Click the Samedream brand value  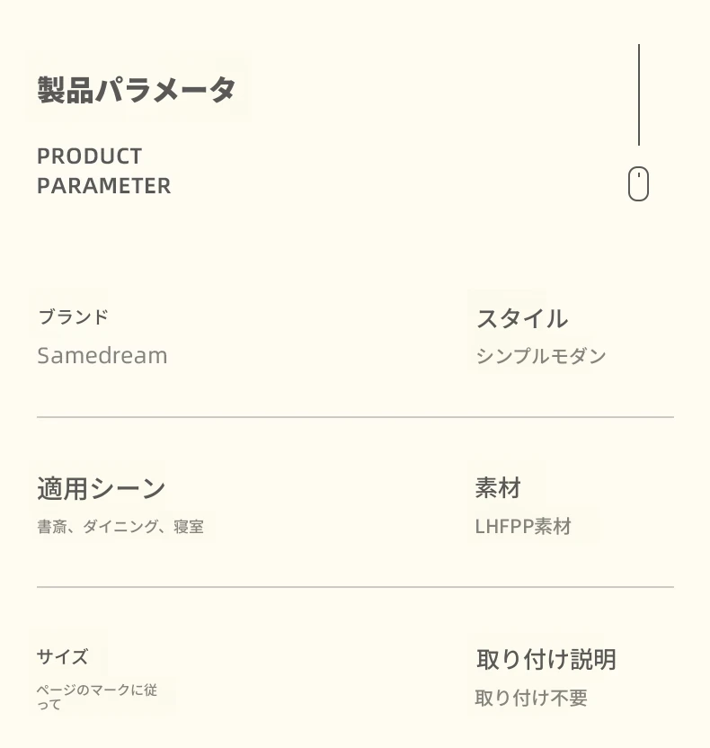(x=102, y=356)
